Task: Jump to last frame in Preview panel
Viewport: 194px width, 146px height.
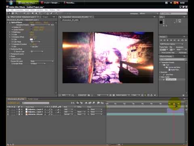Action: click(175, 40)
